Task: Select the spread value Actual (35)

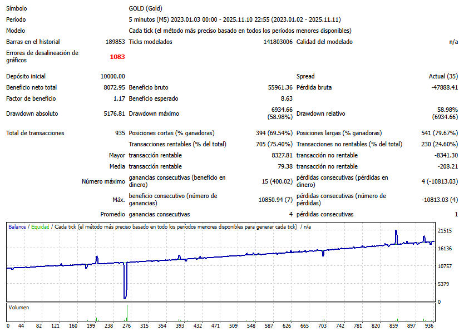Action: pyautogui.click(x=443, y=76)
